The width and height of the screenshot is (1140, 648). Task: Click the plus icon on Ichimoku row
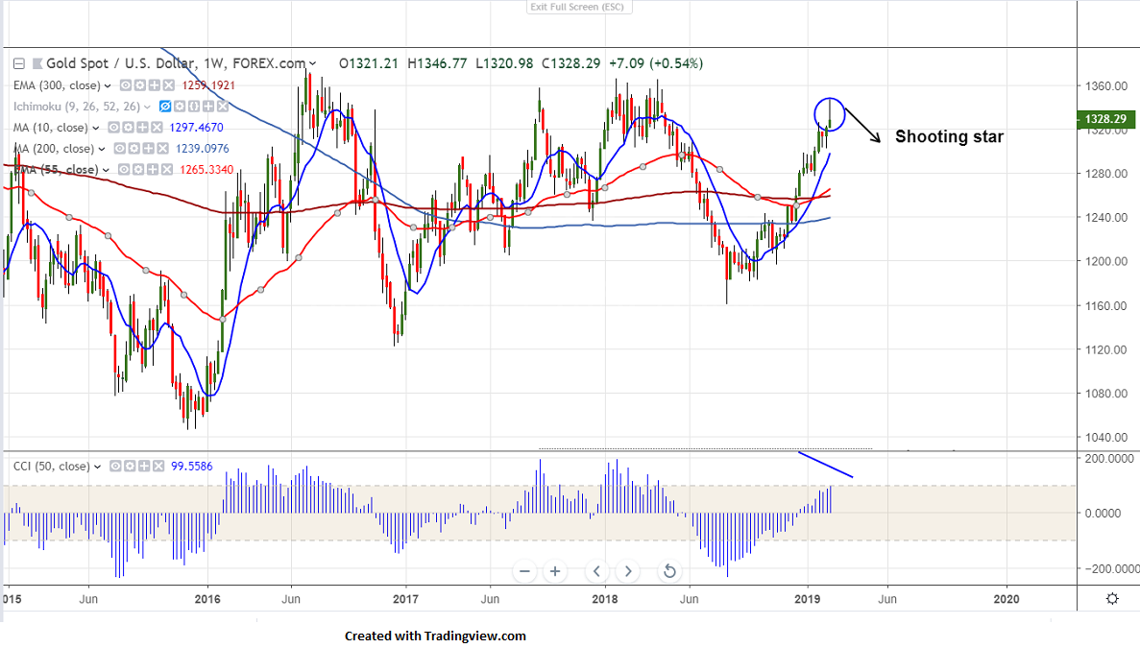(x=208, y=107)
